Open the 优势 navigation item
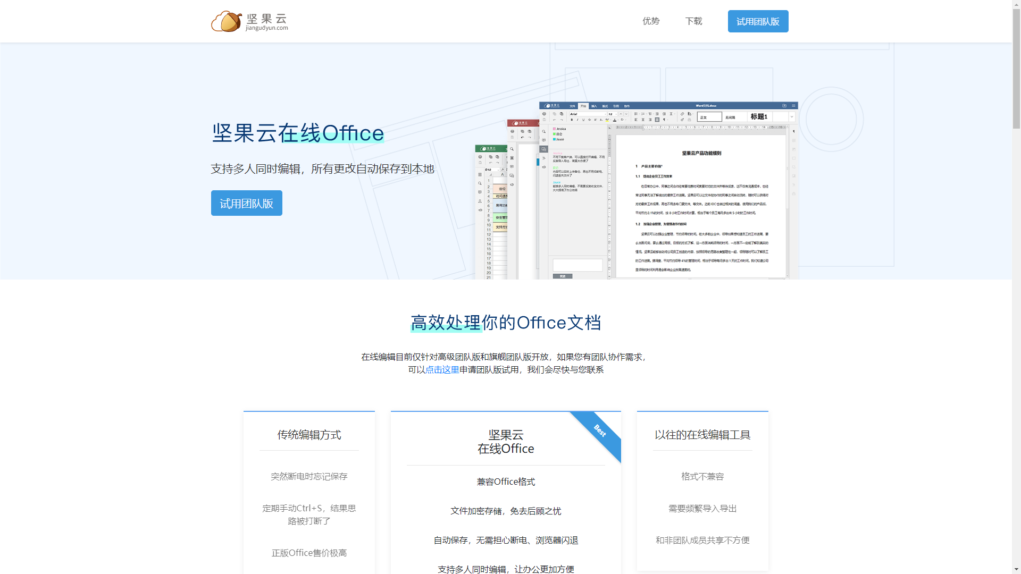 pos(651,21)
